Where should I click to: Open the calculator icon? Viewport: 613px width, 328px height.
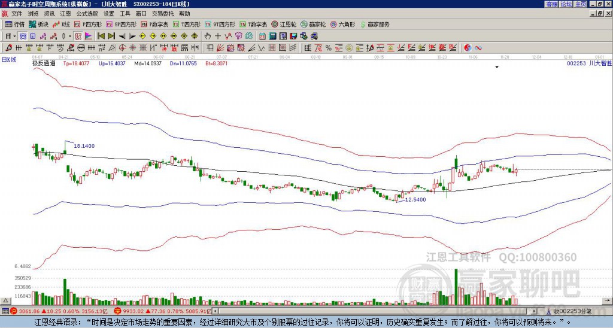(273, 37)
